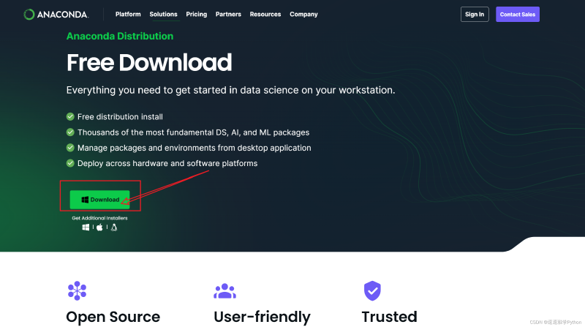The width and height of the screenshot is (585, 327).
Task: Click check icon beside Deploy across hardware
Action: 70,163
